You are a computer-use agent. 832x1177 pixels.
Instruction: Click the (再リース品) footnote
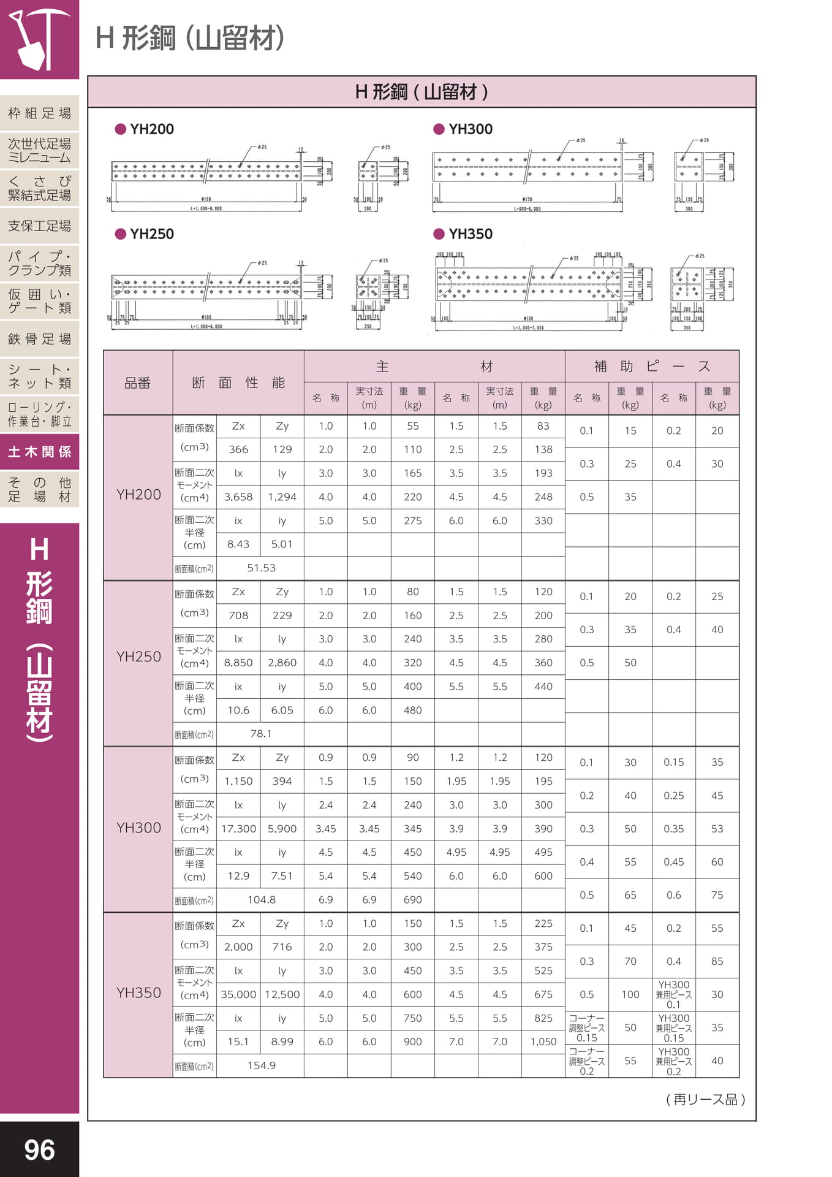[x=705, y=1100]
